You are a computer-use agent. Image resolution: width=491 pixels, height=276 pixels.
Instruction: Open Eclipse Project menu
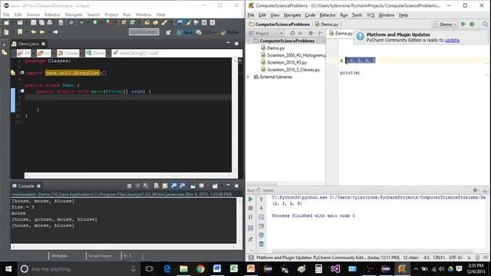[x=111, y=15]
